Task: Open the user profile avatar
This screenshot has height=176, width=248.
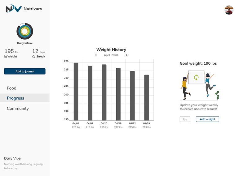Action: [x=229, y=10]
